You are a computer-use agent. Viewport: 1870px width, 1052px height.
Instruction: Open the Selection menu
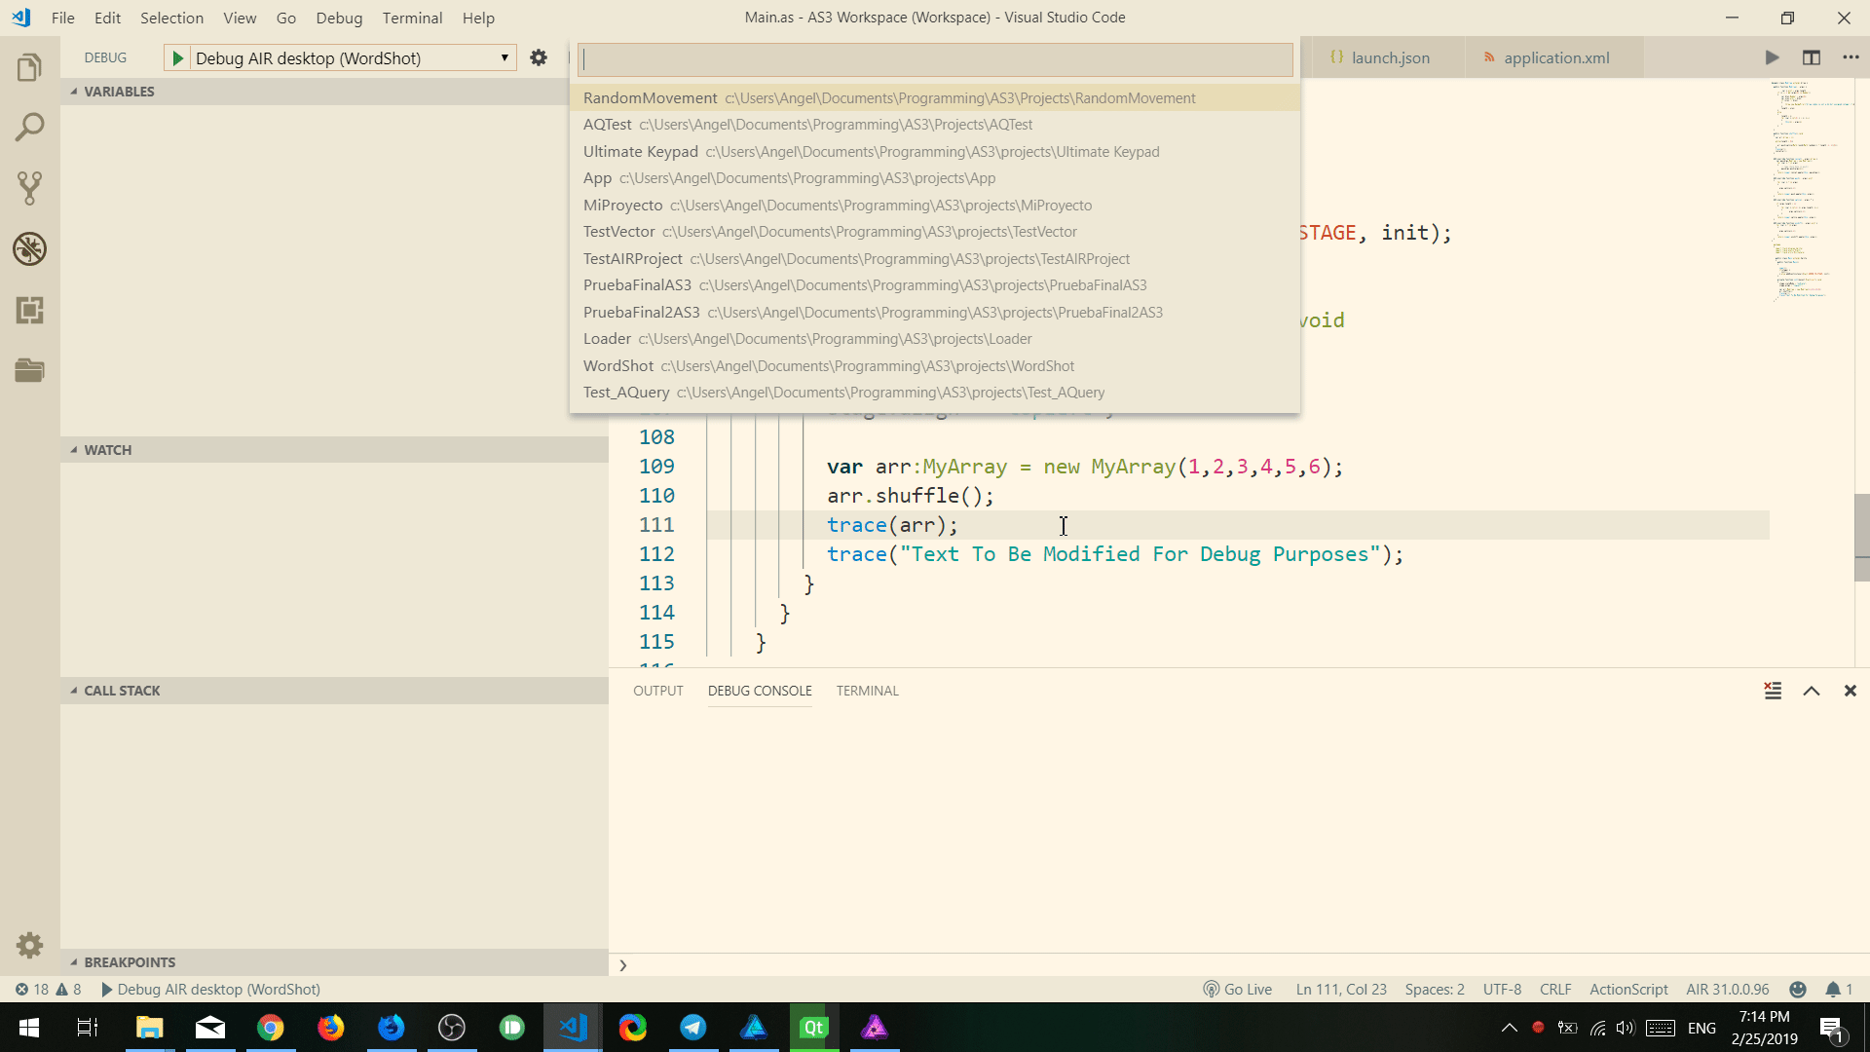tap(172, 18)
